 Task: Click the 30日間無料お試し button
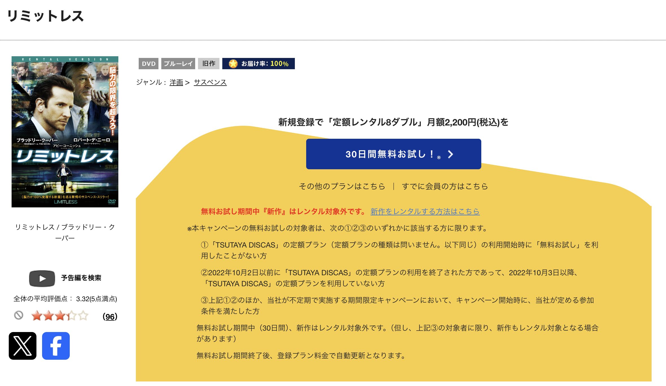(393, 154)
